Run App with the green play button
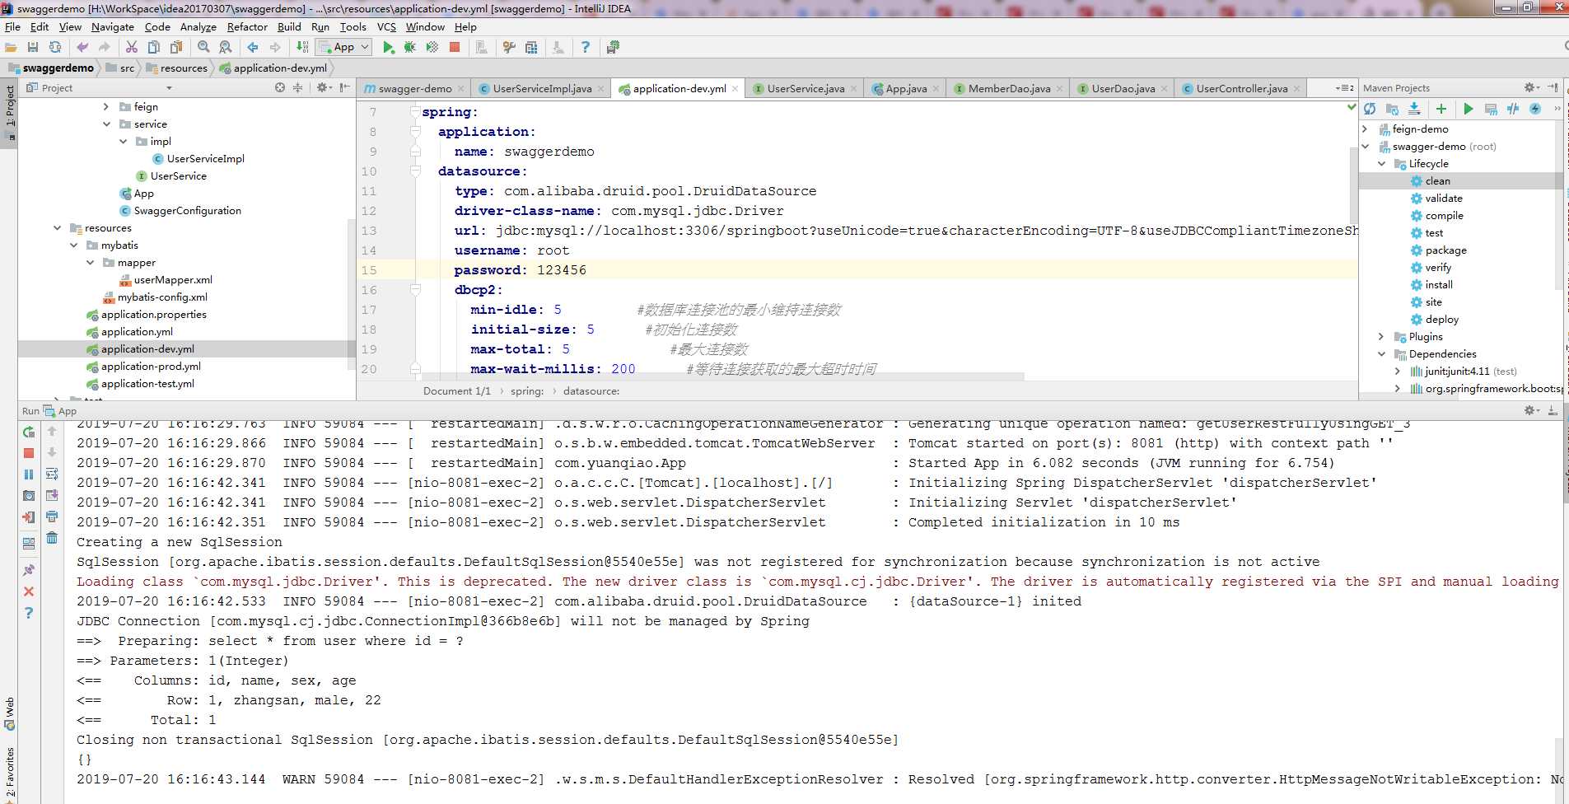Image resolution: width=1569 pixels, height=804 pixels. click(388, 48)
